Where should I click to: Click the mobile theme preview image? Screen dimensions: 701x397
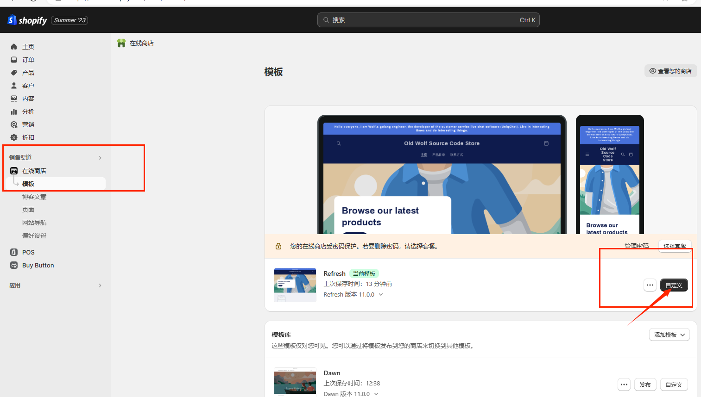click(x=610, y=175)
